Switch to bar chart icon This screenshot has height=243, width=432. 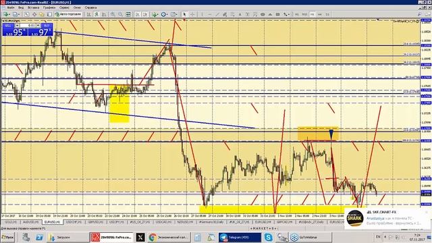88,14
